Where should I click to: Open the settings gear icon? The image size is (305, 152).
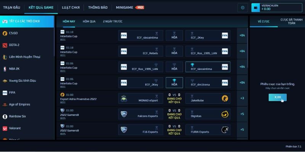coord(242,8)
